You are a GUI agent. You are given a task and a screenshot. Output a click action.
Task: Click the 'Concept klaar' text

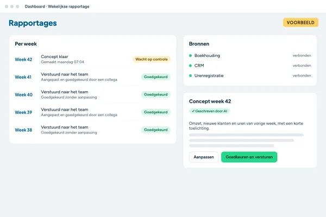[x=54, y=56]
